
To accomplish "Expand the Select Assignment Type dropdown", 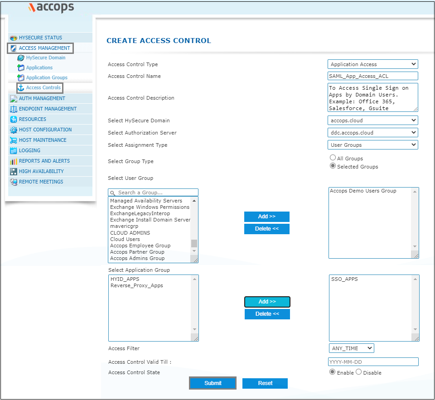I will [x=372, y=145].
